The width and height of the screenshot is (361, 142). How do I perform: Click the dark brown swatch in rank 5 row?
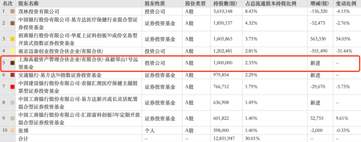[x=13, y=63]
